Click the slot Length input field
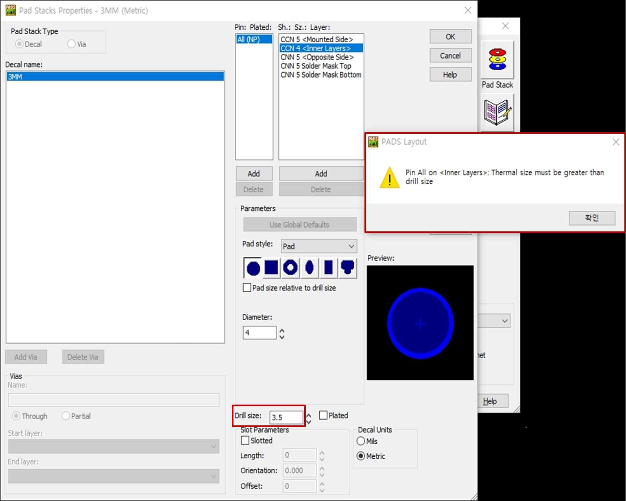 (300, 455)
